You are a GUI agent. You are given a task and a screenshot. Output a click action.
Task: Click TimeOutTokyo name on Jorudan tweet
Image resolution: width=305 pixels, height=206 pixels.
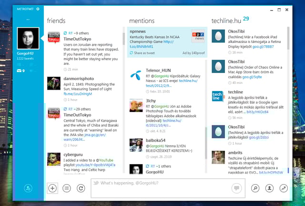coord(77,39)
